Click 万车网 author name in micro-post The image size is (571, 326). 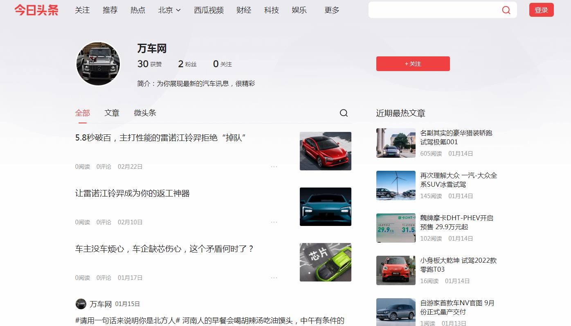point(101,304)
